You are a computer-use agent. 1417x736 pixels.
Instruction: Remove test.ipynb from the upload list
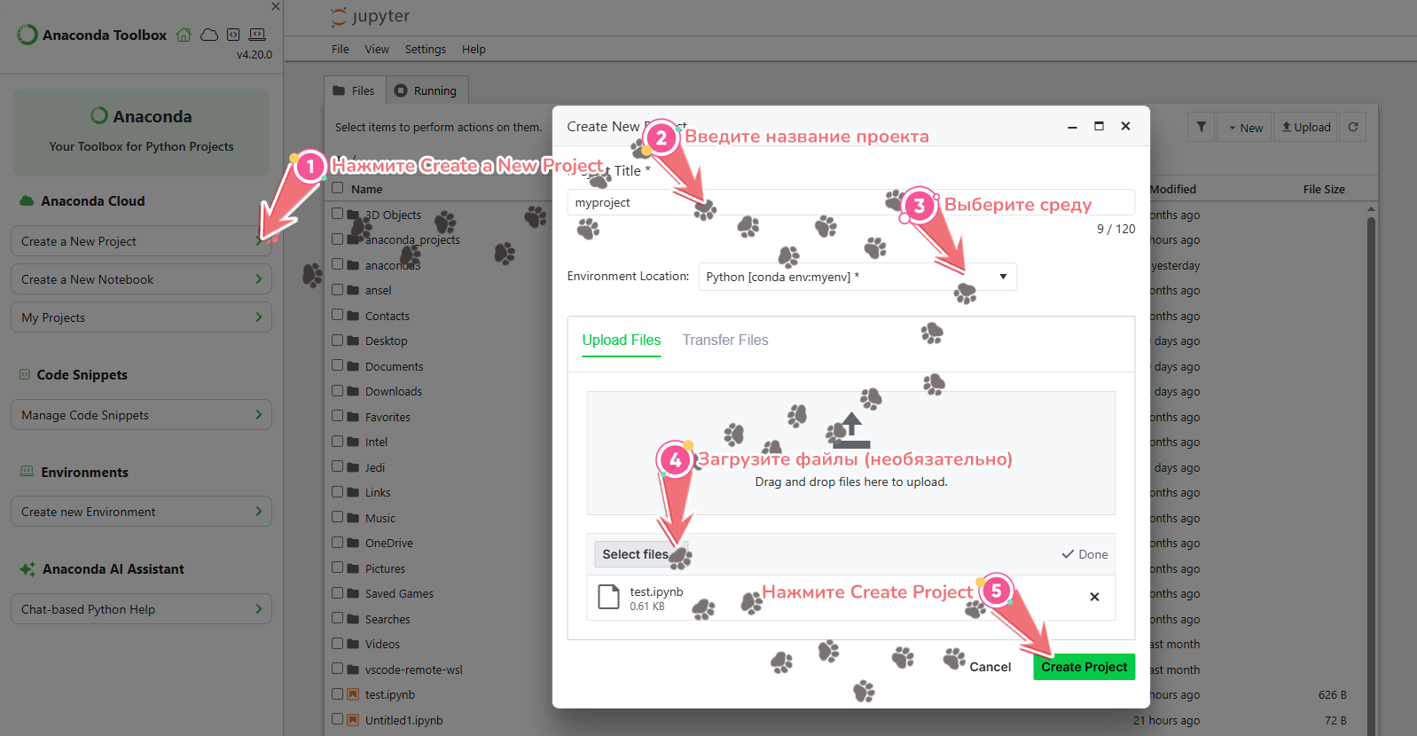1094,597
